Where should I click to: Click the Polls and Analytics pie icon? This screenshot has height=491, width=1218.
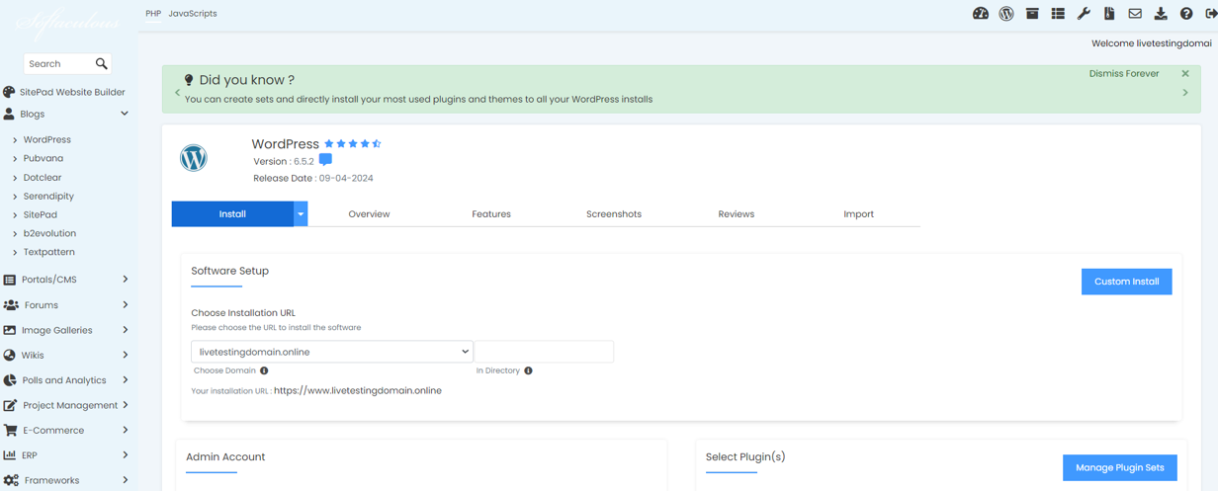pyautogui.click(x=10, y=380)
